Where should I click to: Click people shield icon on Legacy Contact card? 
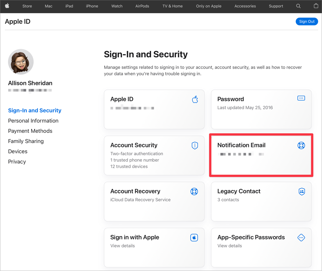tap(302, 191)
